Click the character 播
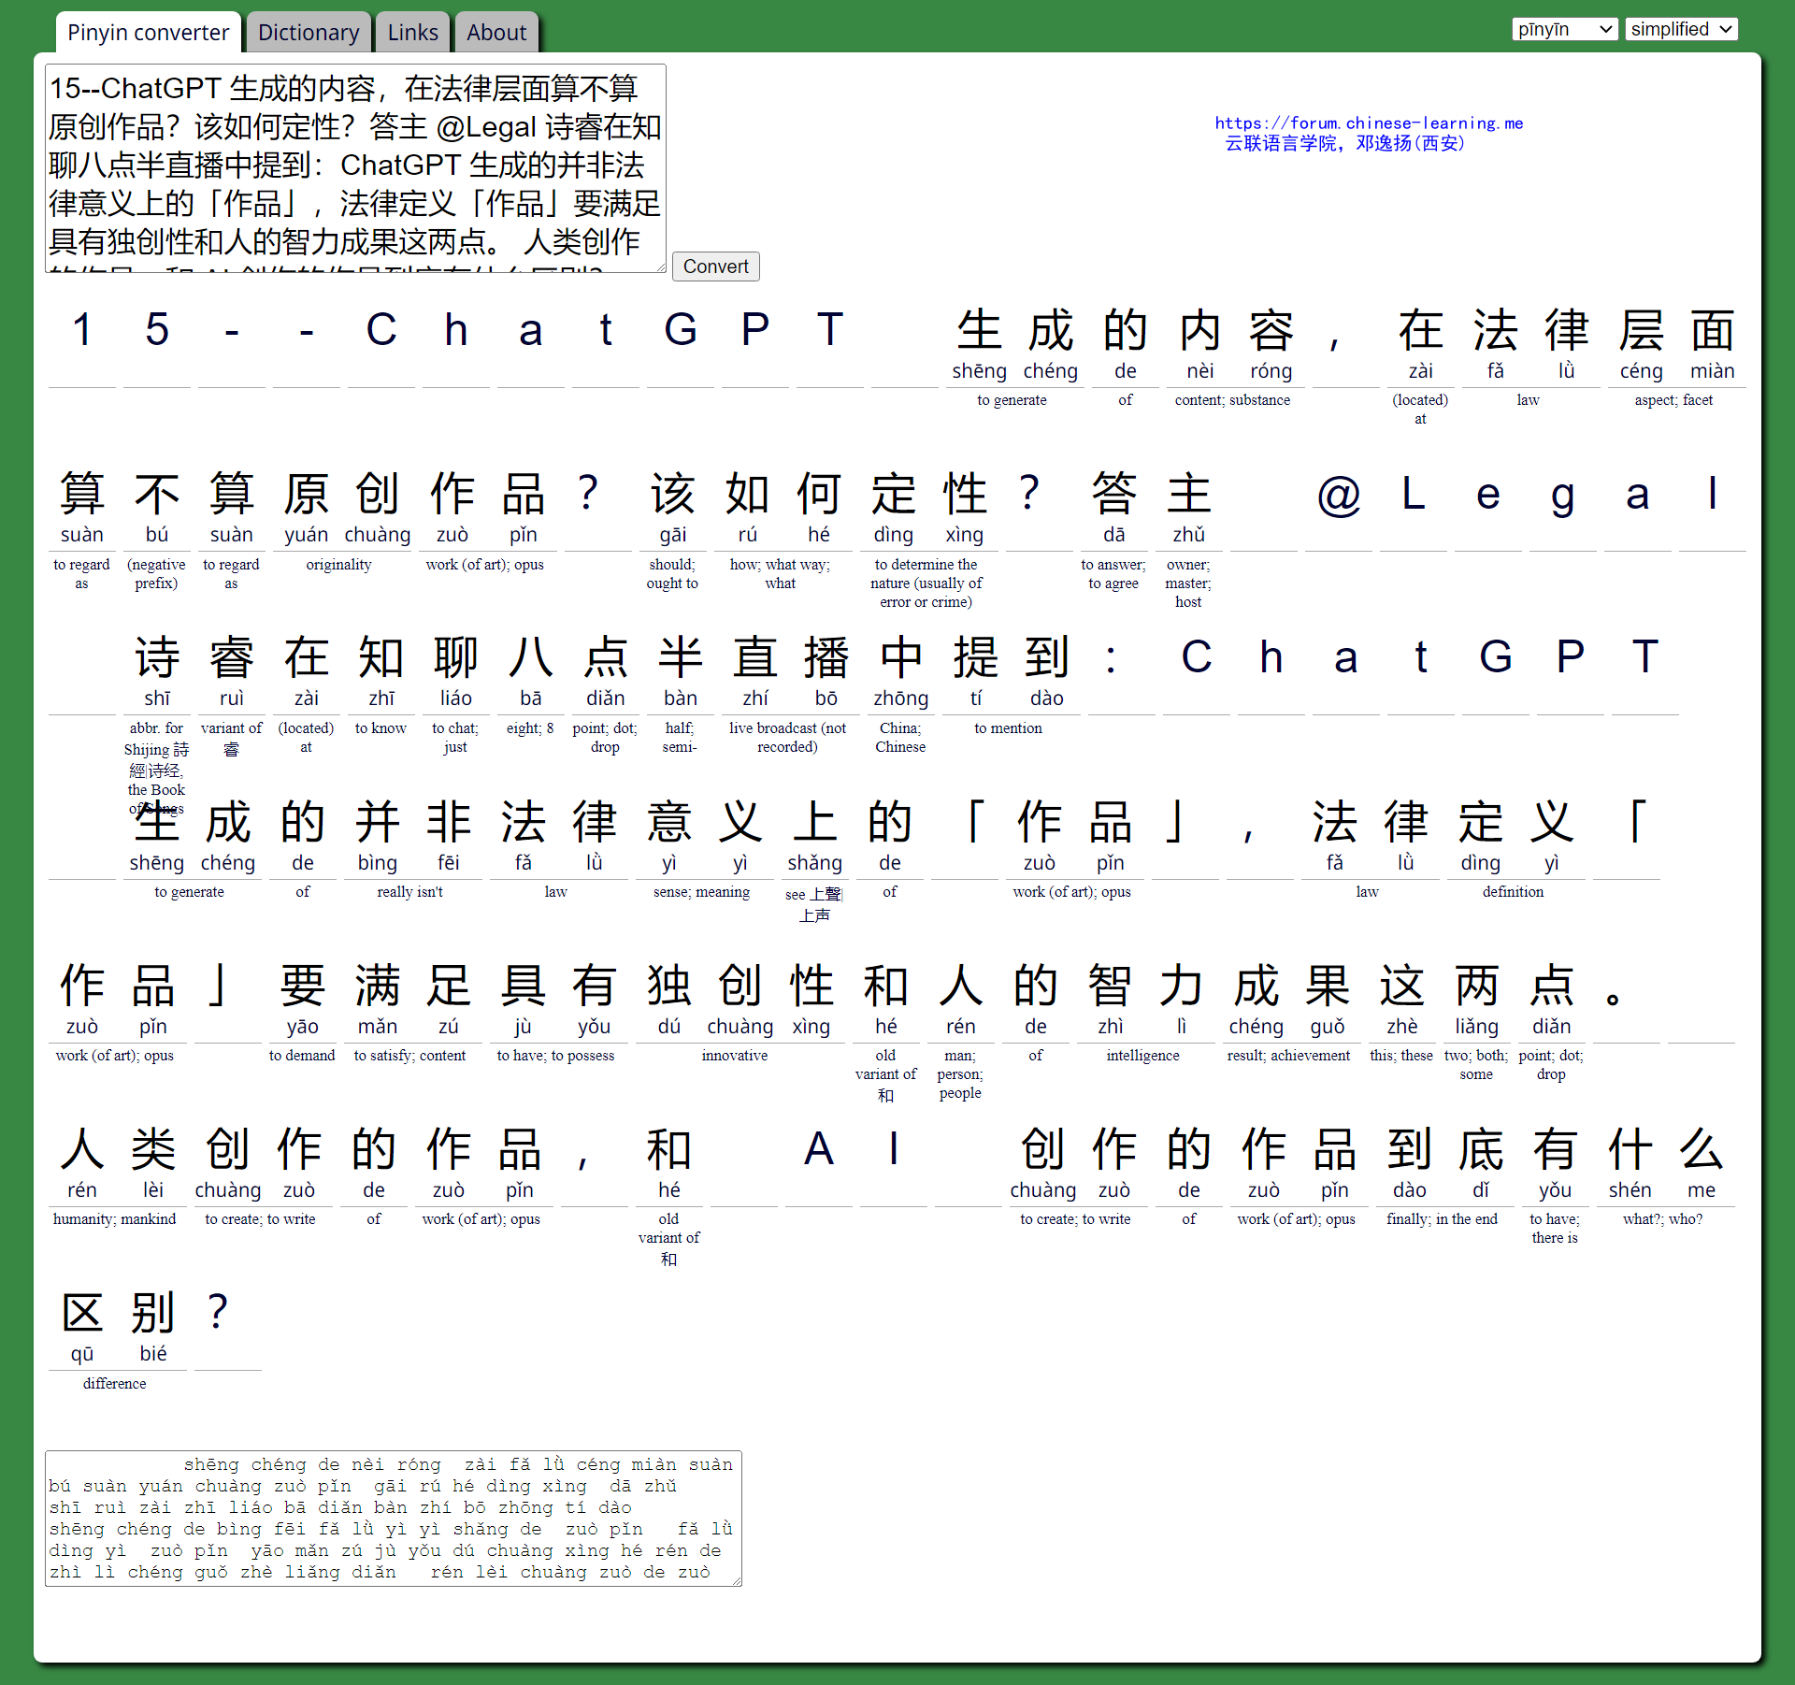The image size is (1795, 1685). [826, 657]
